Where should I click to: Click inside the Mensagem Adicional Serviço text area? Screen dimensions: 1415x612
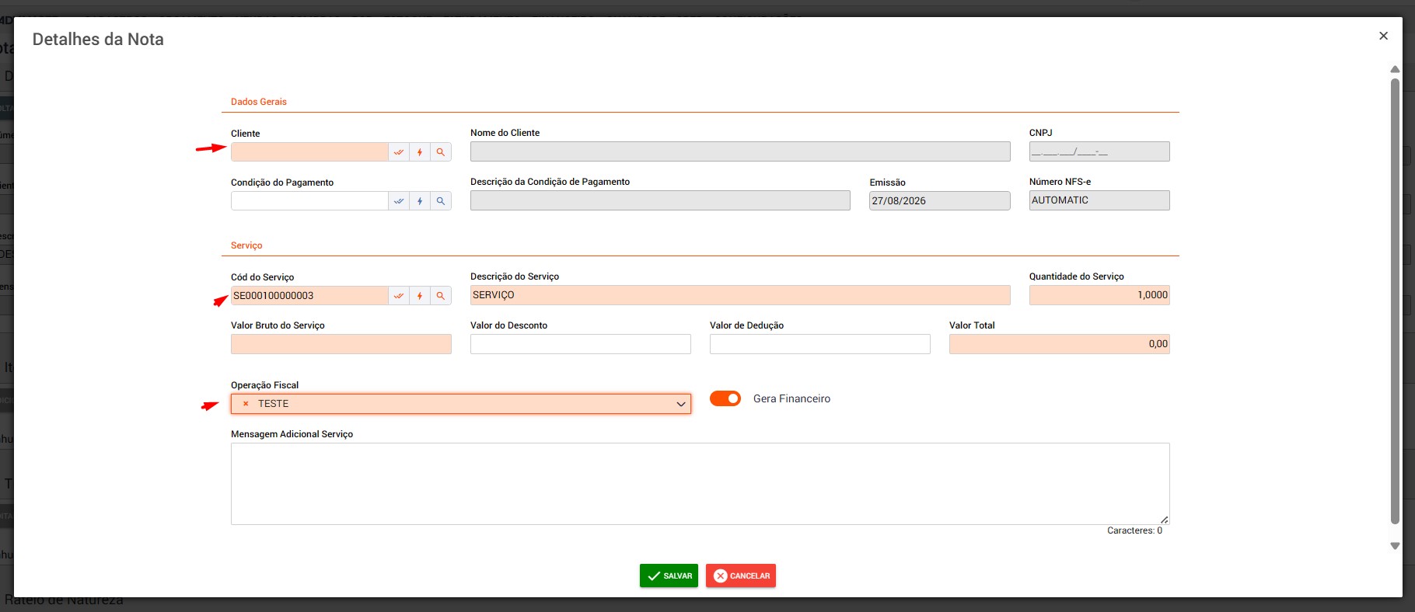pos(700,484)
